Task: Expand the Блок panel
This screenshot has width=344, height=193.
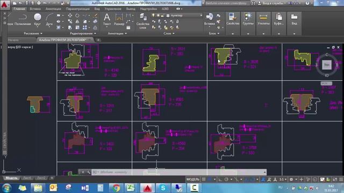Action: coord(214,33)
